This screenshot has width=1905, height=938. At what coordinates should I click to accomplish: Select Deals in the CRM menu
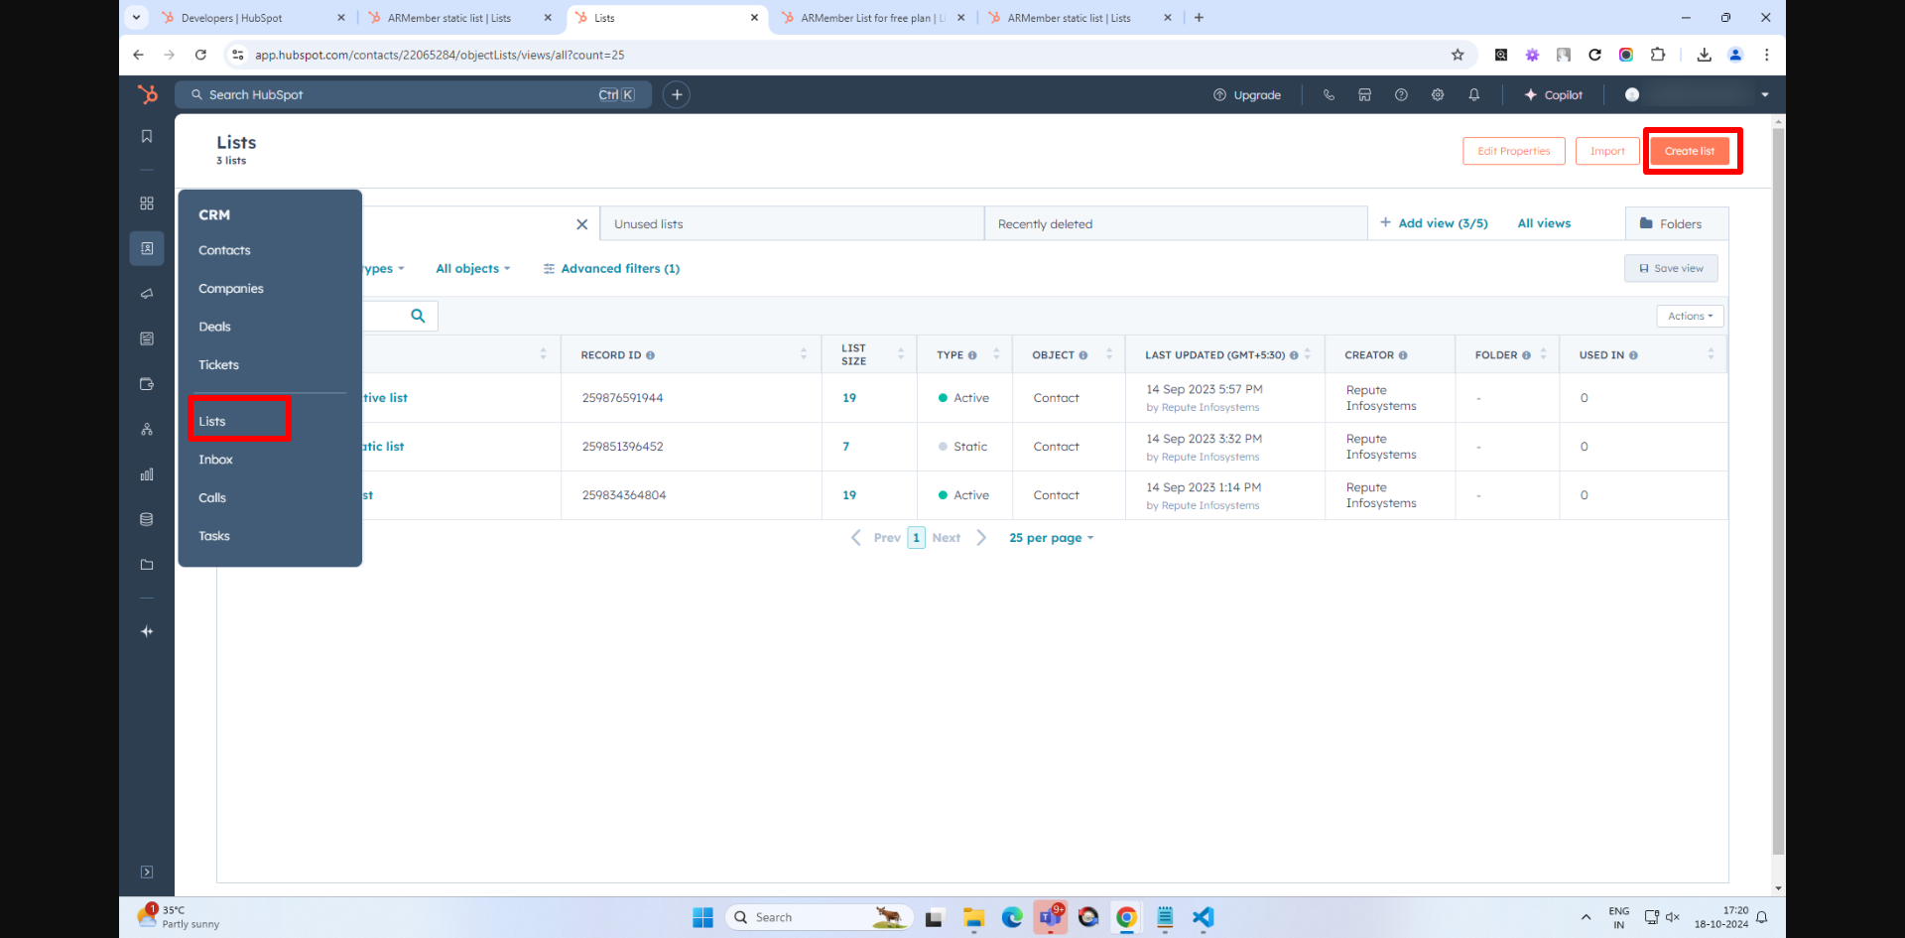tap(214, 327)
